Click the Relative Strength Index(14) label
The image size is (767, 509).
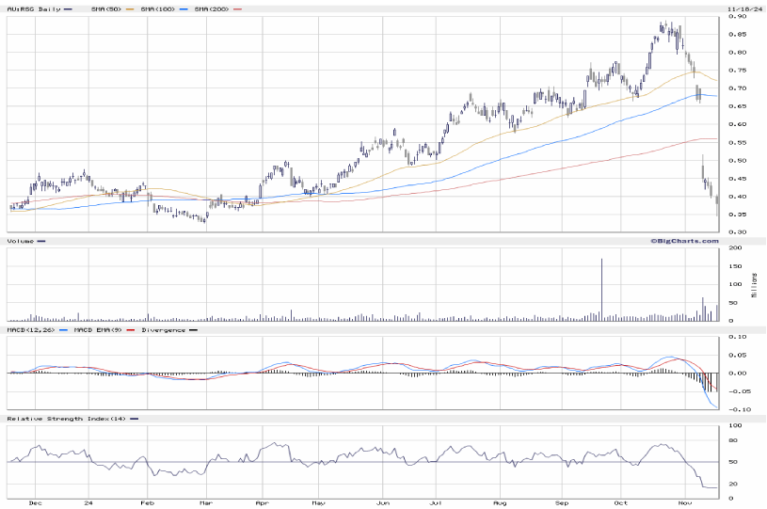(66, 418)
